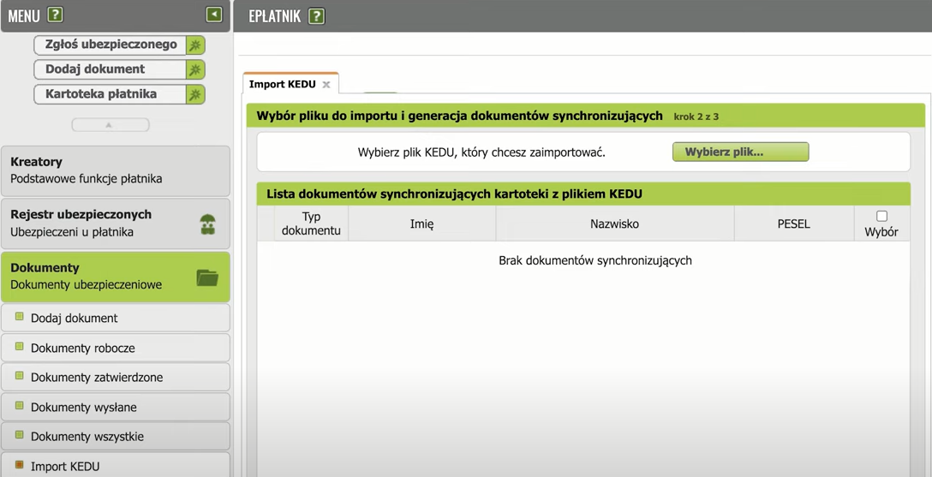932x477 pixels.
Task: Click green square icon next to Dodaj dokument
Action: (x=19, y=317)
